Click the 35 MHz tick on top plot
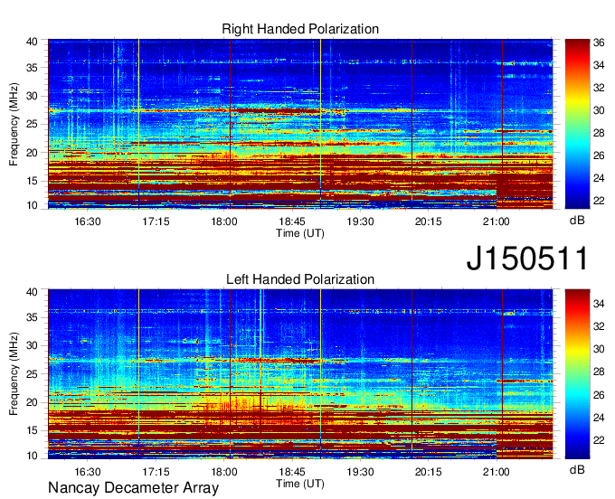615x499 pixels. click(32, 68)
